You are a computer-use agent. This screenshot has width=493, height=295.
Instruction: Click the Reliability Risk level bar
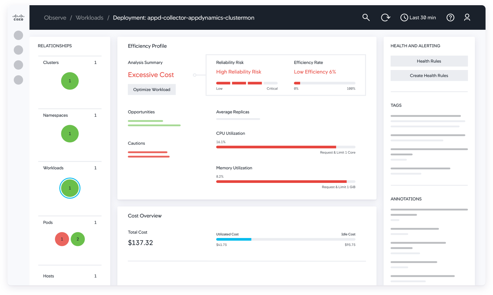click(247, 83)
